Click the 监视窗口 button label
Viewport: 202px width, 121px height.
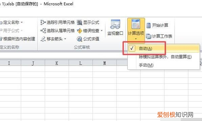point(115,33)
